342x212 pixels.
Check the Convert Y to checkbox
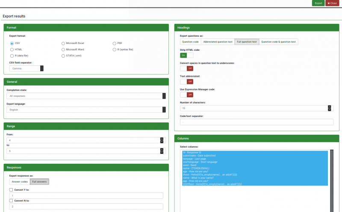coord(11,190)
